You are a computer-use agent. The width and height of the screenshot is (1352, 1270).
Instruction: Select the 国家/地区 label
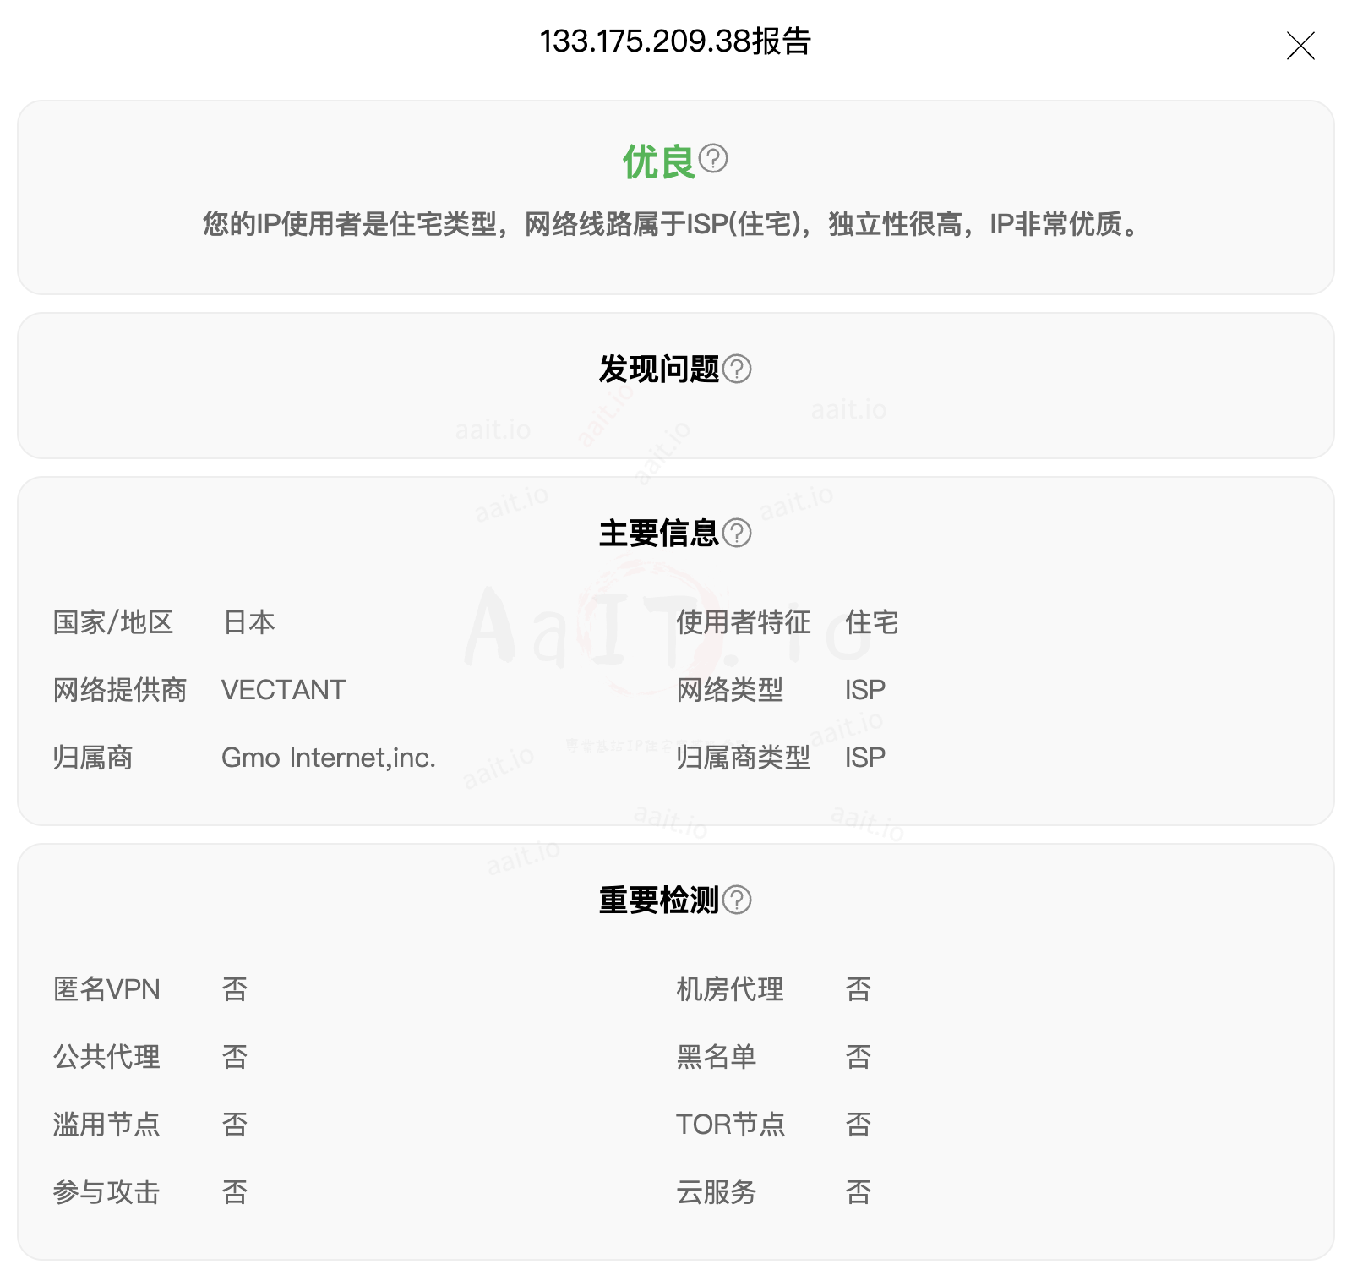(113, 622)
